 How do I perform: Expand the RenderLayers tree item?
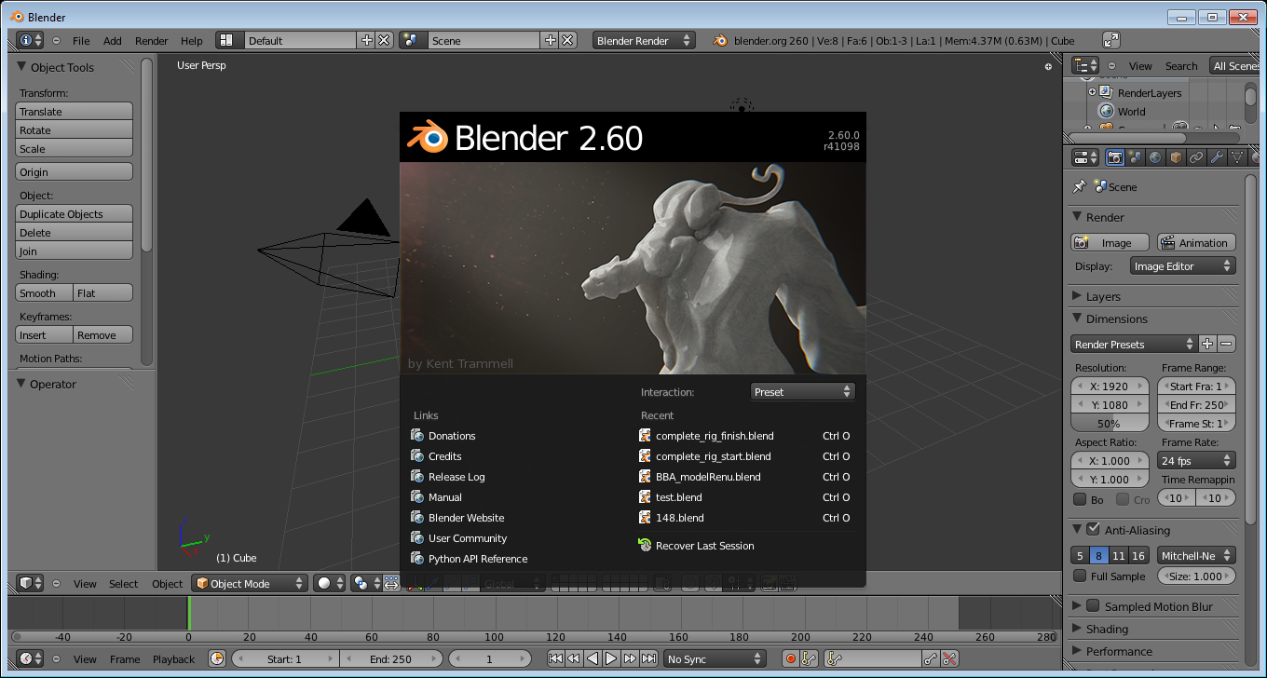[1092, 92]
